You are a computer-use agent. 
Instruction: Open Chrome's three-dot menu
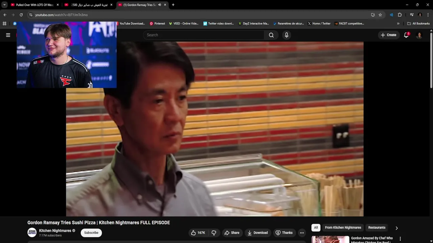pyautogui.click(x=428, y=15)
